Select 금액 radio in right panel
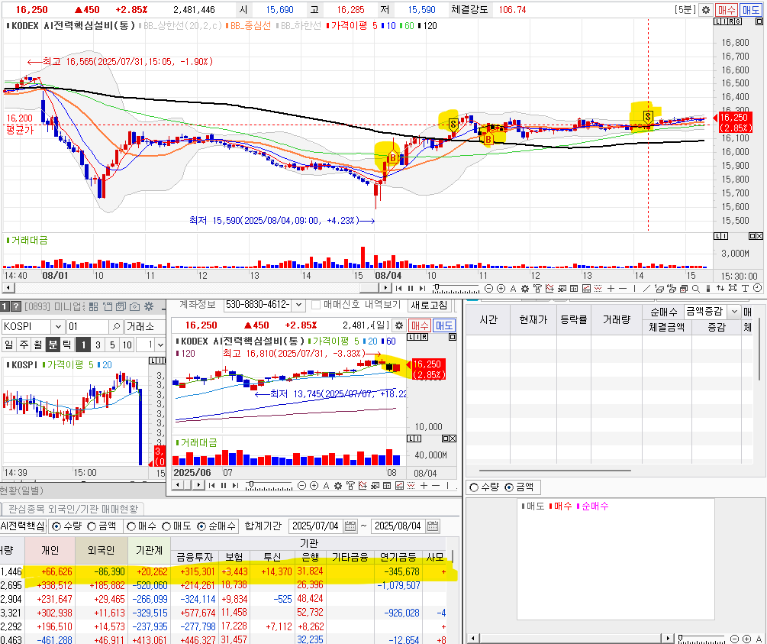767x644 pixels. 509,487
